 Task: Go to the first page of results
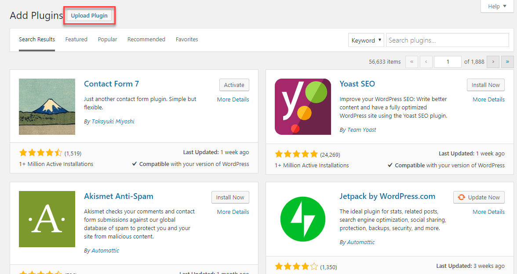tap(411, 61)
